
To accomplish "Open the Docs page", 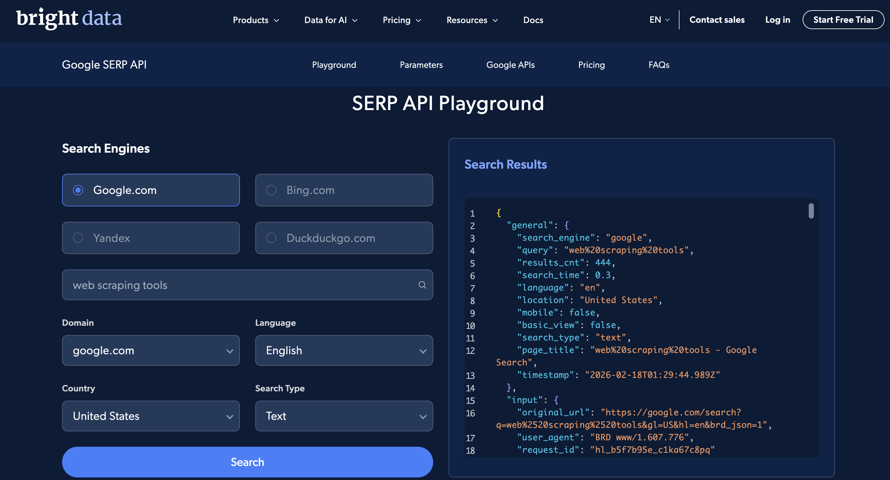I will [533, 20].
